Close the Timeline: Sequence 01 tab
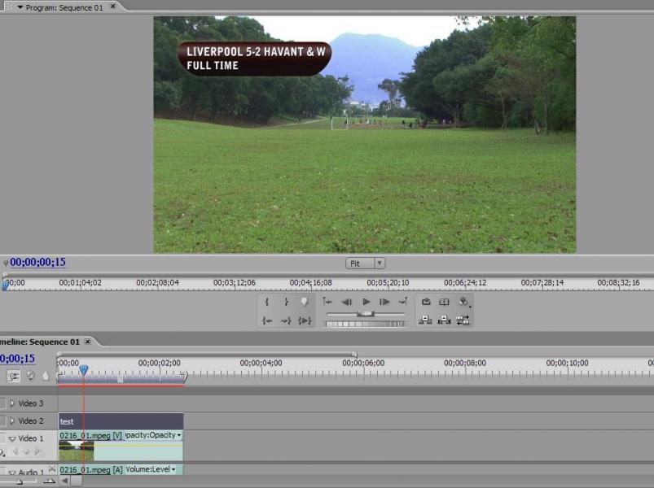The image size is (654, 488). click(x=88, y=342)
